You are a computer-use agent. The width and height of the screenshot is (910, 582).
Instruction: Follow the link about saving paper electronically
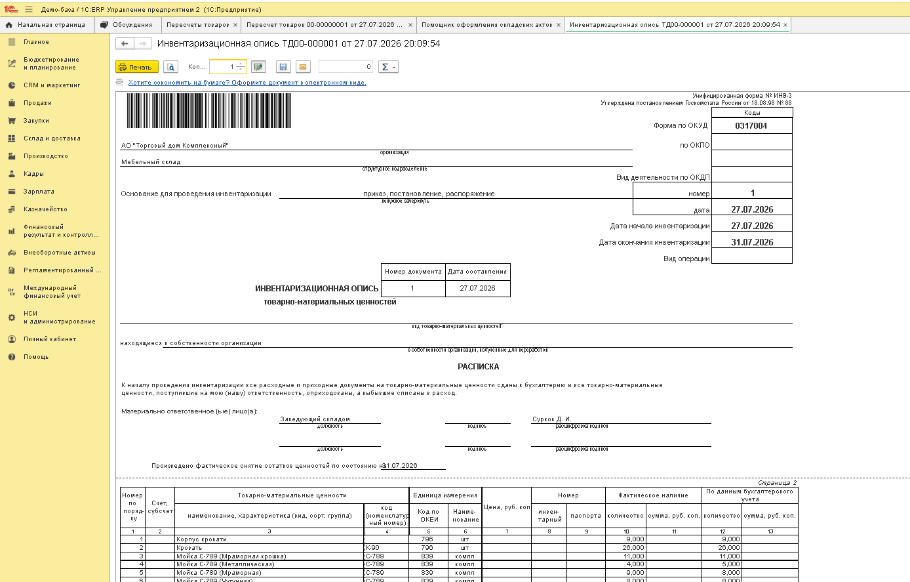(247, 83)
